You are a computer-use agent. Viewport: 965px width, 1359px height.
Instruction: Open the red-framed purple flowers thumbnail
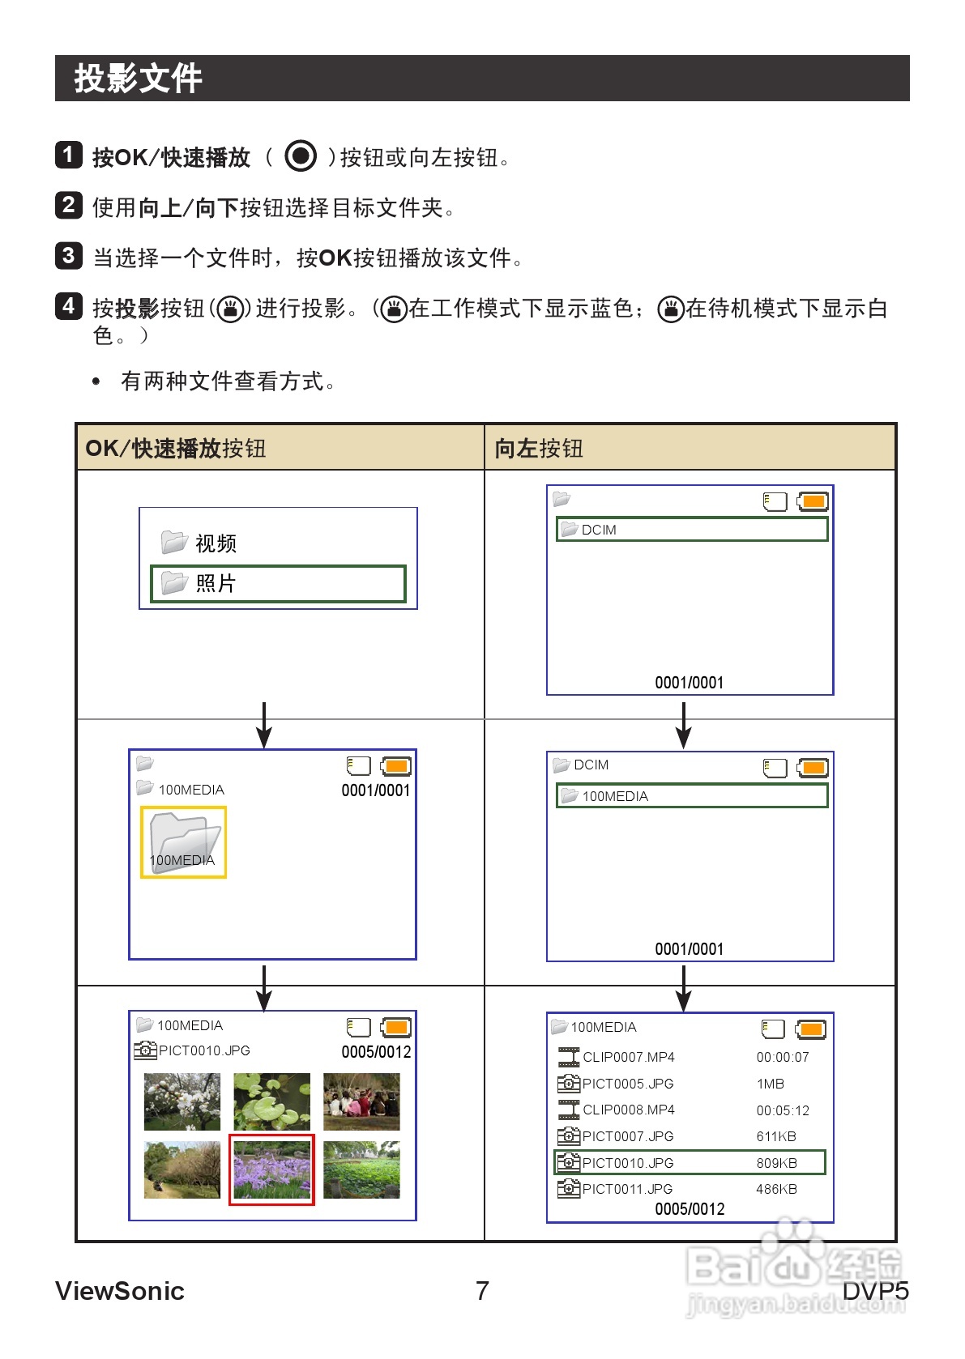[x=272, y=1169]
